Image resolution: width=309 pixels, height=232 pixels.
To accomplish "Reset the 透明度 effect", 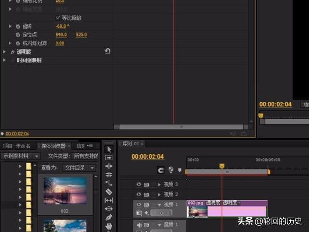I will (107, 51).
